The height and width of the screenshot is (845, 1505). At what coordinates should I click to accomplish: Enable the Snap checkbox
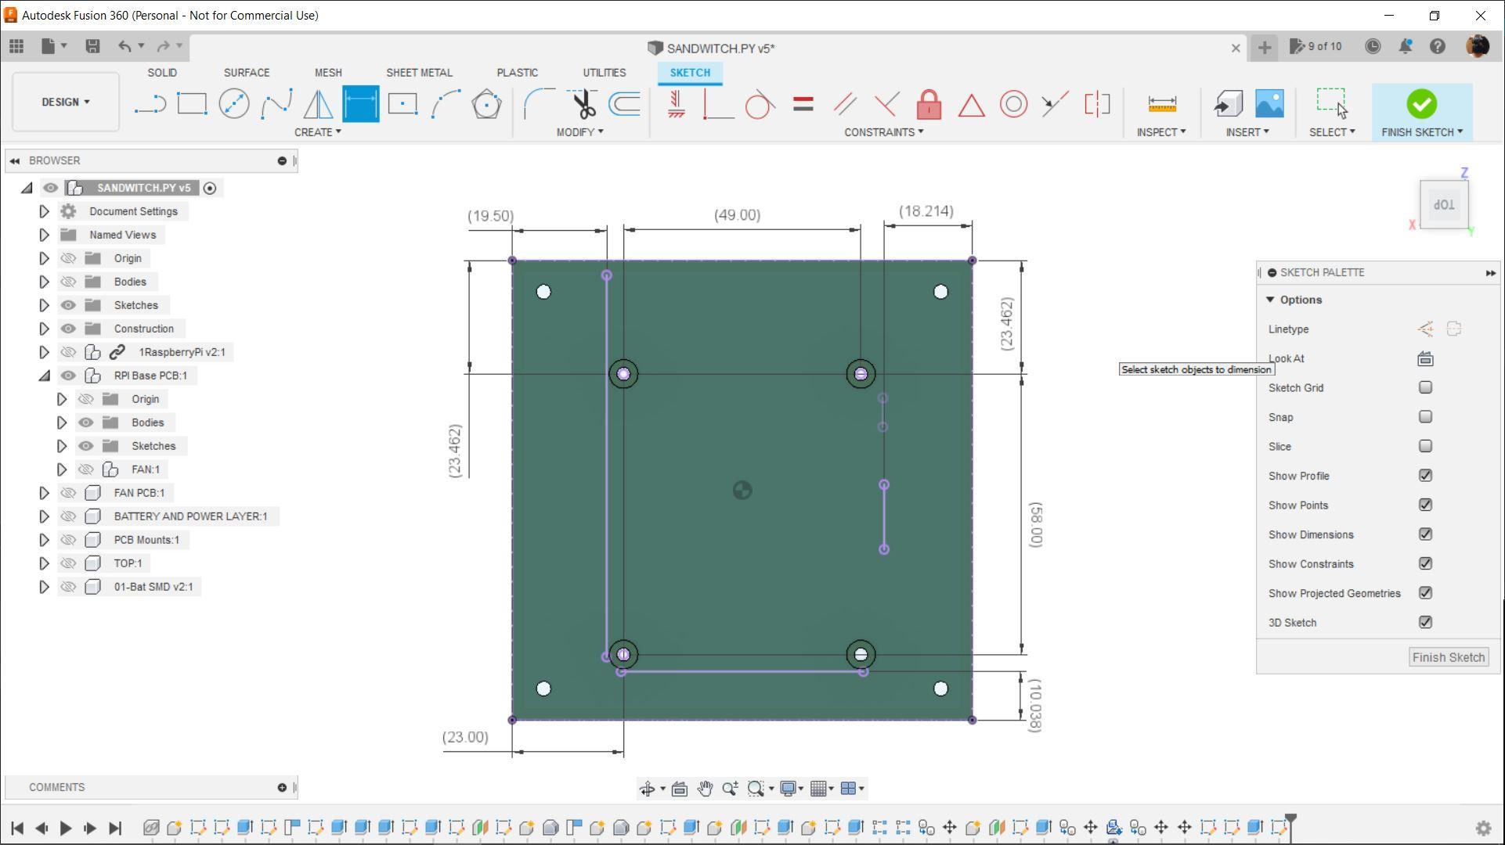tap(1425, 417)
